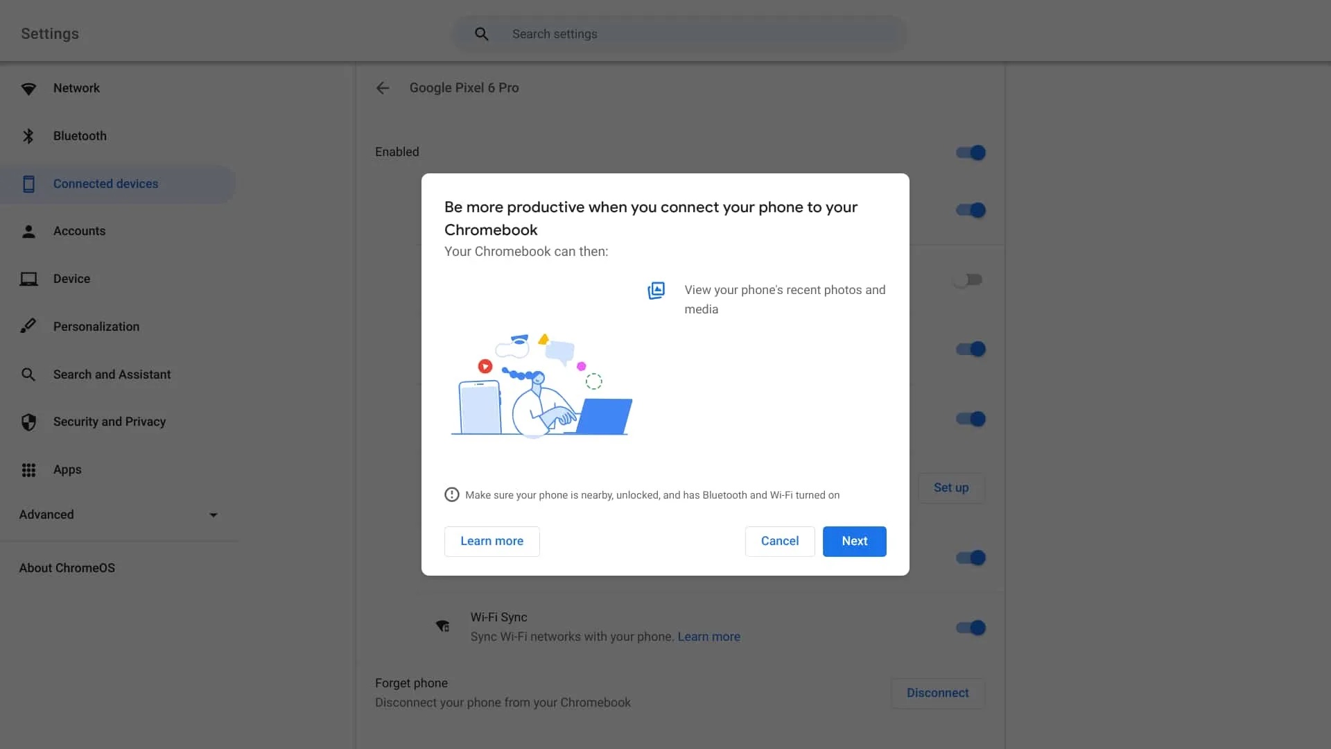The width and height of the screenshot is (1331, 749).
Task: Click the Personalization brush icon
Action: pyautogui.click(x=28, y=326)
